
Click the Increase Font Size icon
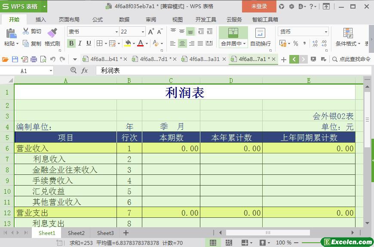pyautogui.click(x=151, y=32)
